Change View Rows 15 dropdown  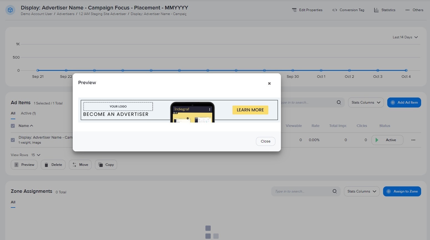pos(36,155)
